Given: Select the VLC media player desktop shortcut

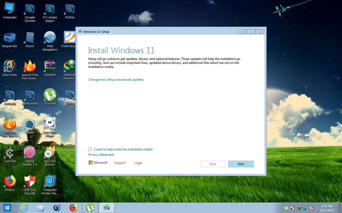Looking at the screenshot, I should pos(50,13).
